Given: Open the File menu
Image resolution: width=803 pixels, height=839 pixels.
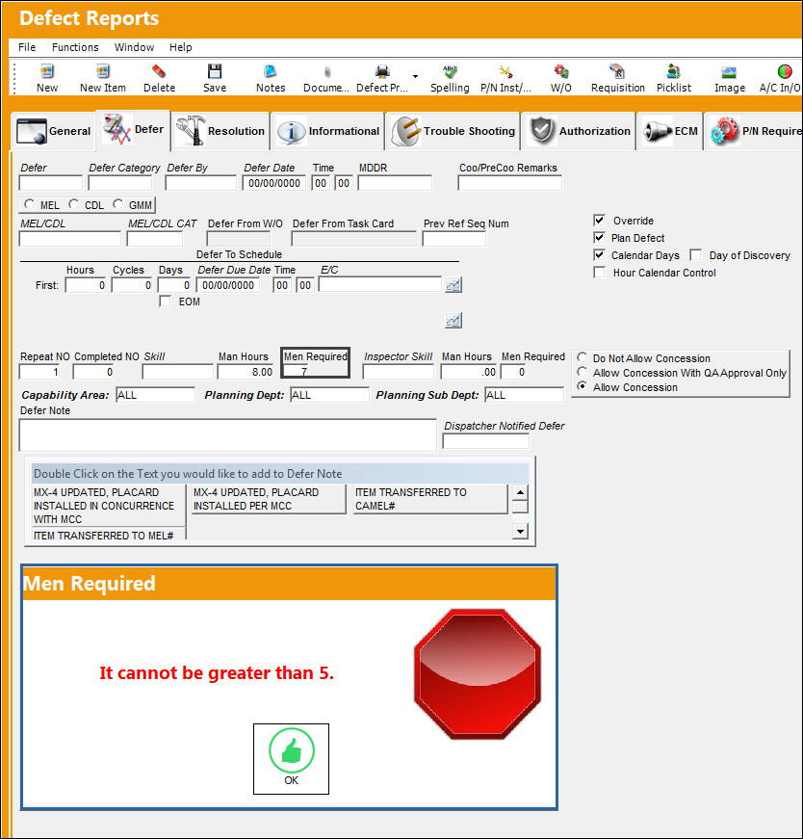Looking at the screenshot, I should 27,47.
